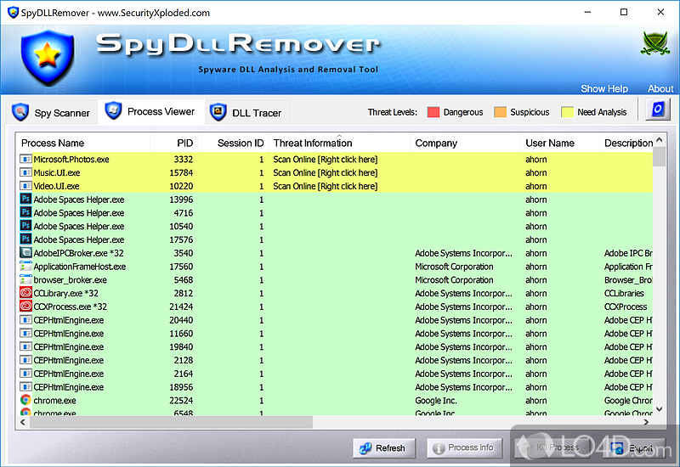This screenshot has width=680, height=467.
Task: Click the vertical scrollbar thumb
Action: (x=660, y=156)
